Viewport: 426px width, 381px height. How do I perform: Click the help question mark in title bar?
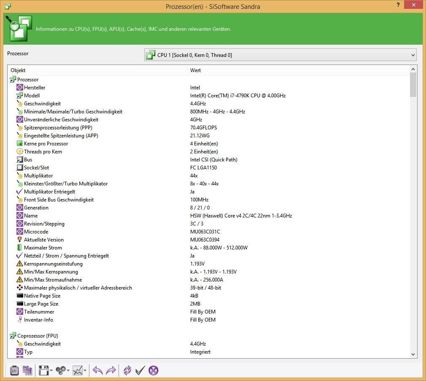pyautogui.click(x=398, y=5)
